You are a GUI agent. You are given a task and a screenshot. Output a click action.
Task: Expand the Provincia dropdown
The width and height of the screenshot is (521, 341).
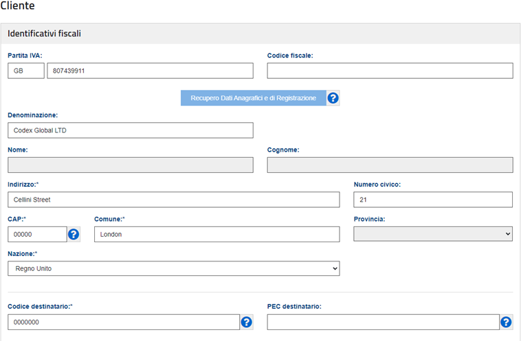[433, 234]
